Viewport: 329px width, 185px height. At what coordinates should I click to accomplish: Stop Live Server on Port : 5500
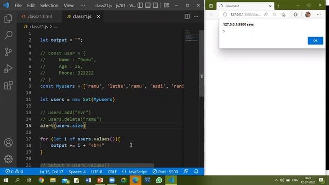(165, 172)
